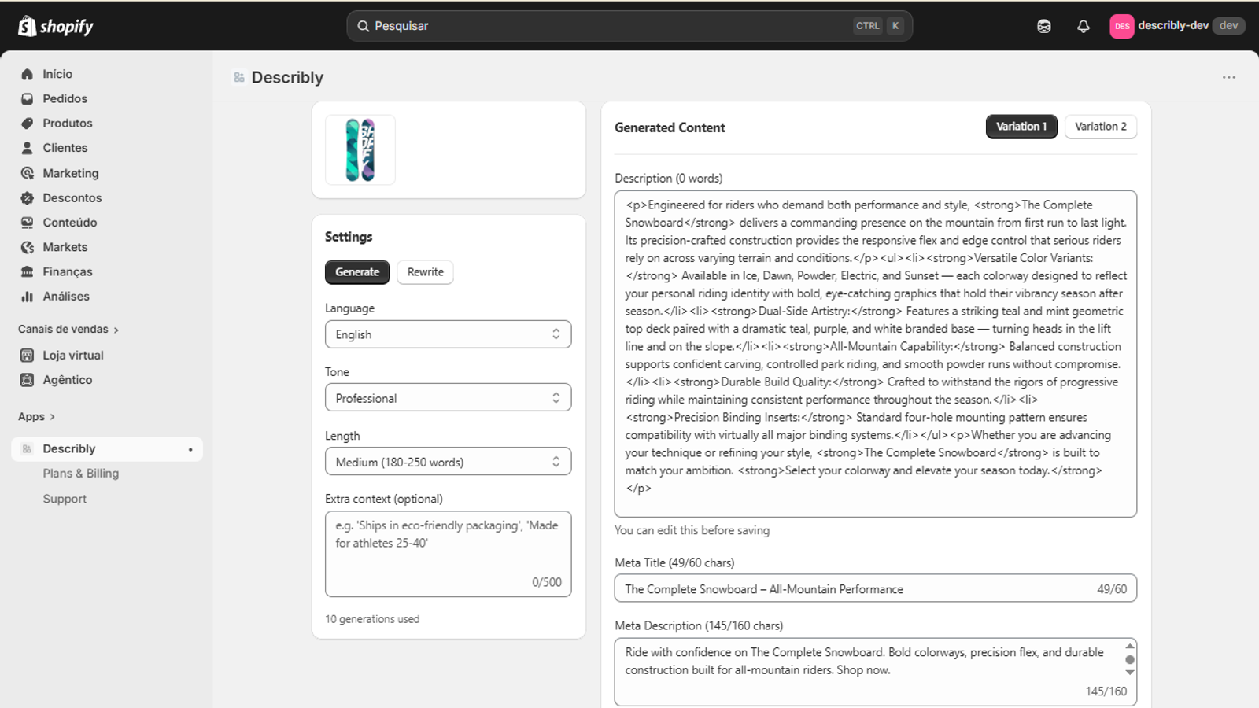Click the Produtos tag icon
Image resolution: width=1259 pixels, height=708 pixels.
click(x=28, y=123)
